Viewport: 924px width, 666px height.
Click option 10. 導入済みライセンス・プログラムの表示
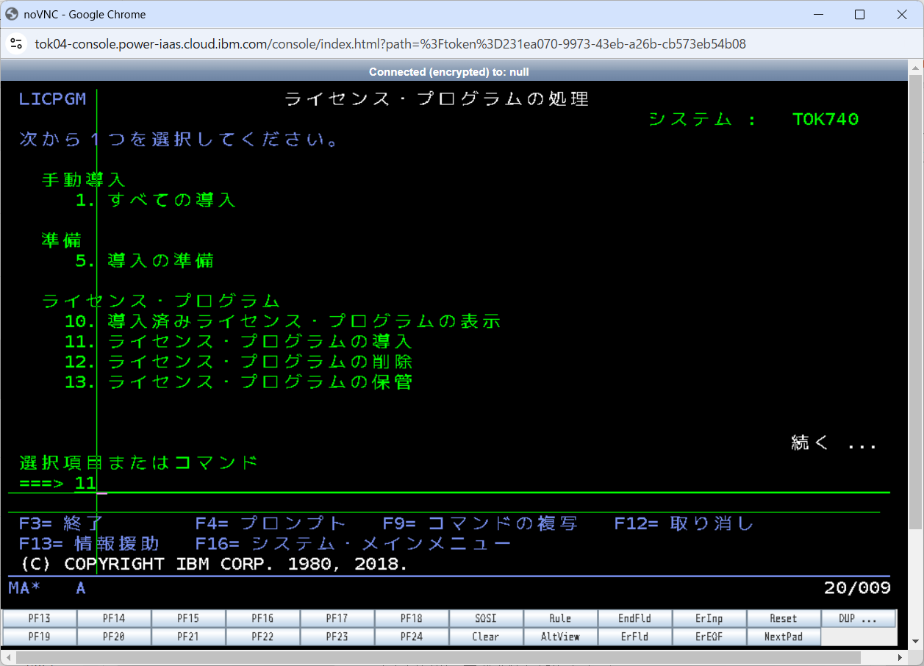[282, 321]
